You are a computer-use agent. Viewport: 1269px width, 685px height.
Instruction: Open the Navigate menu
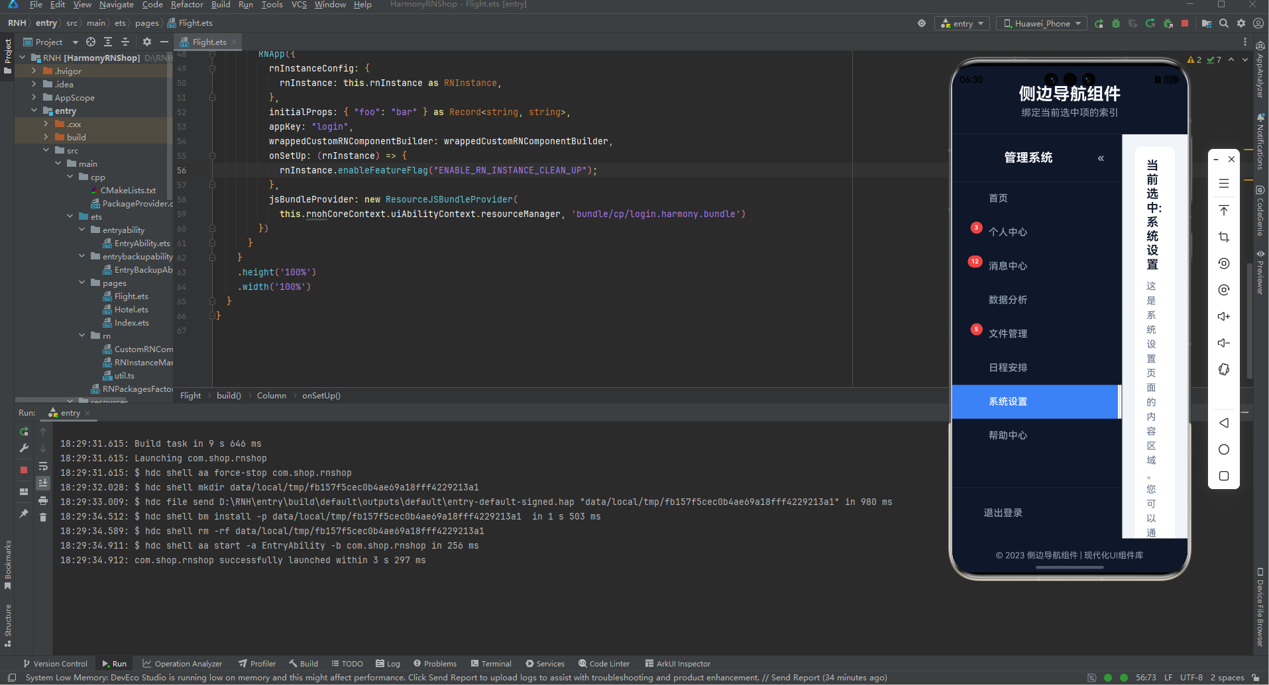(x=117, y=5)
